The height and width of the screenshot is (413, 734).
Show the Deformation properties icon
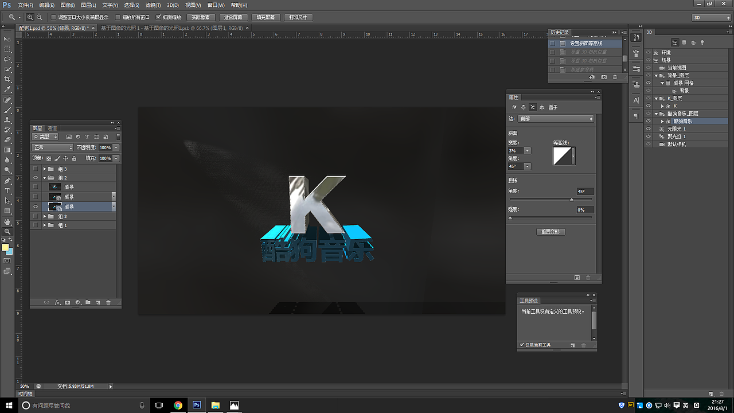coord(524,107)
